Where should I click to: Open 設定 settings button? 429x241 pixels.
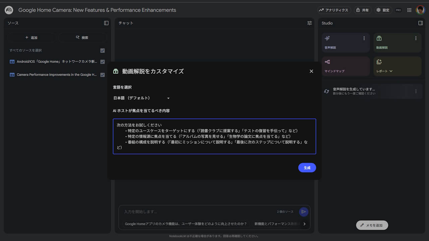coord(383,10)
